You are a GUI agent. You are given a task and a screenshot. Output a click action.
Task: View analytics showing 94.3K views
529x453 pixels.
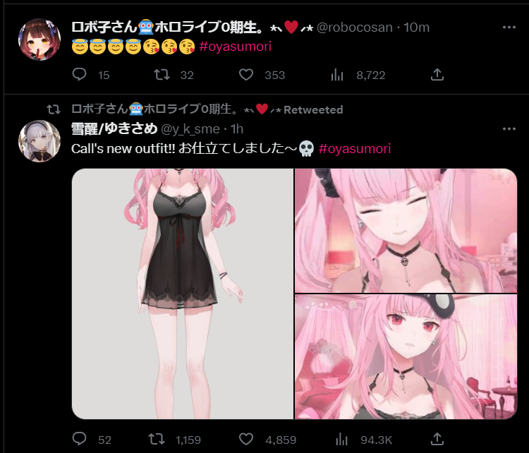tap(341, 439)
